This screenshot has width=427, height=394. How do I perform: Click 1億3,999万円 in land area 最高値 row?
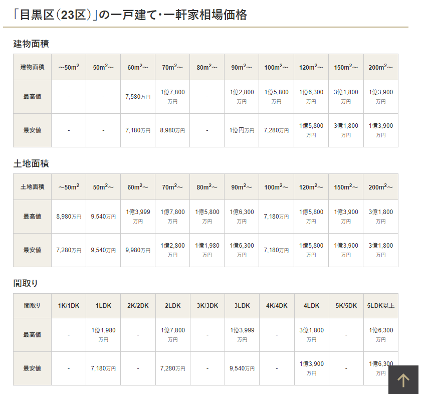138,217
